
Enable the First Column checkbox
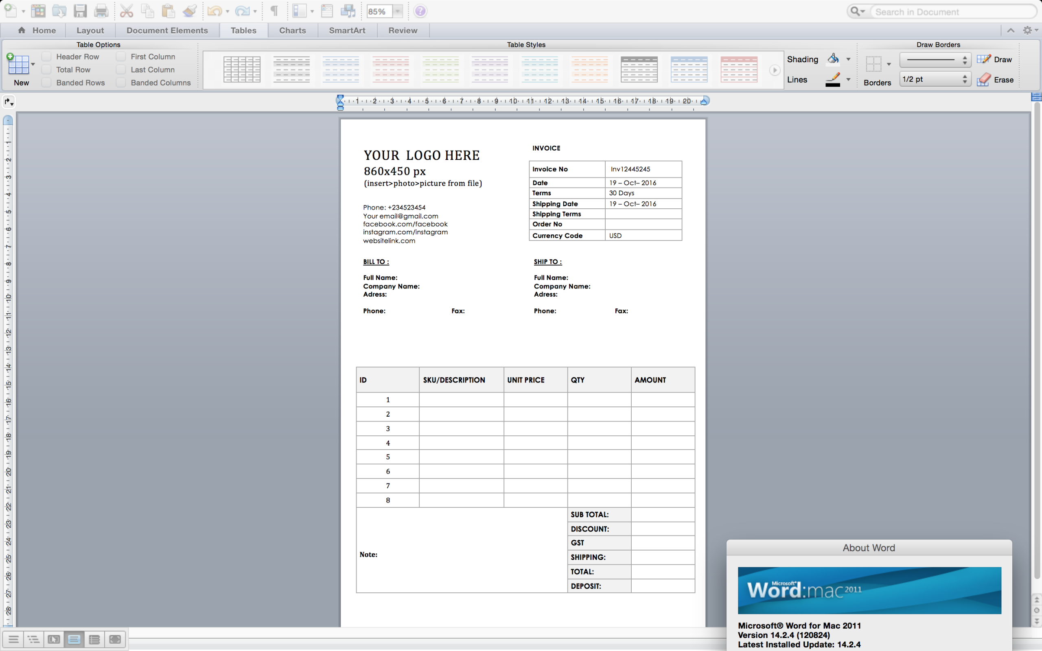coord(121,57)
